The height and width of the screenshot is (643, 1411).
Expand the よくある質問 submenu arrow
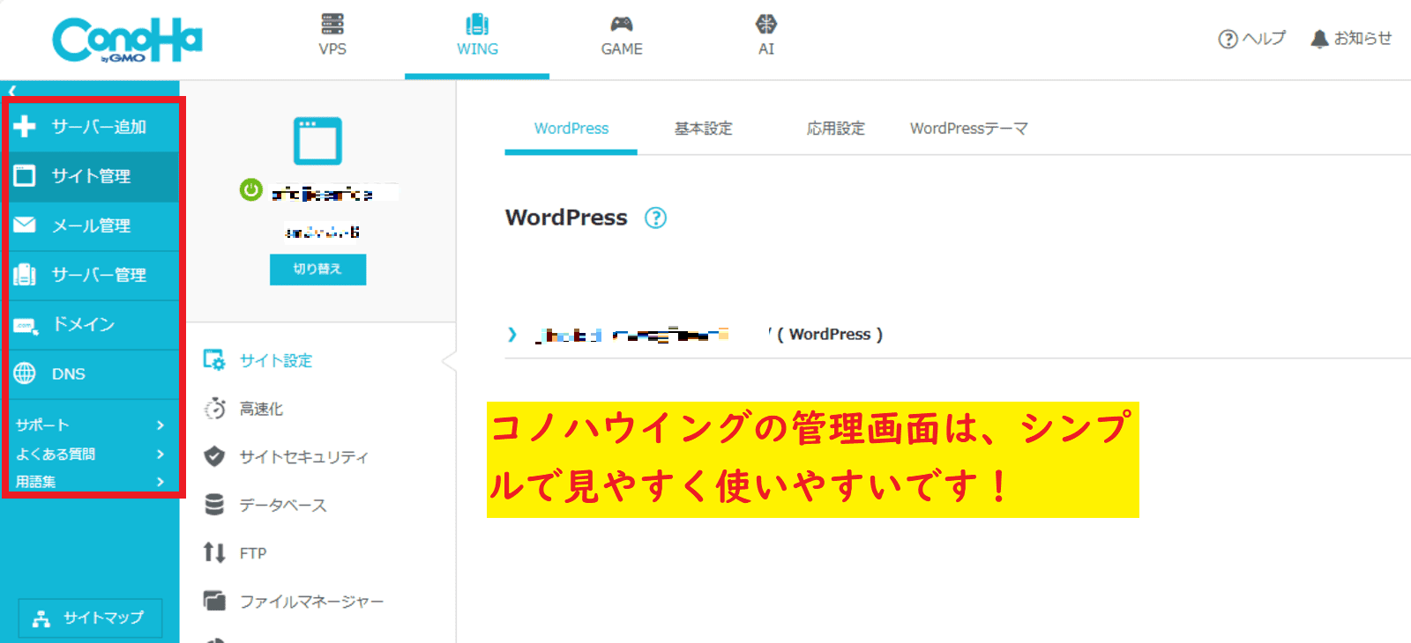point(161,454)
